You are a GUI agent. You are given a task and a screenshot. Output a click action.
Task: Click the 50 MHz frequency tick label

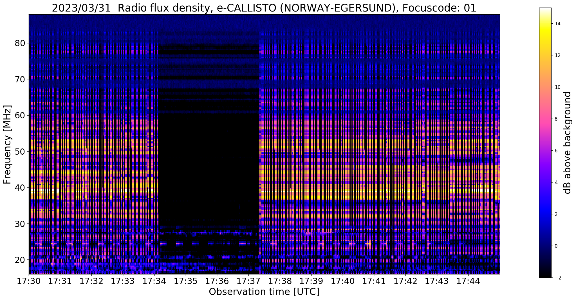[20, 152]
